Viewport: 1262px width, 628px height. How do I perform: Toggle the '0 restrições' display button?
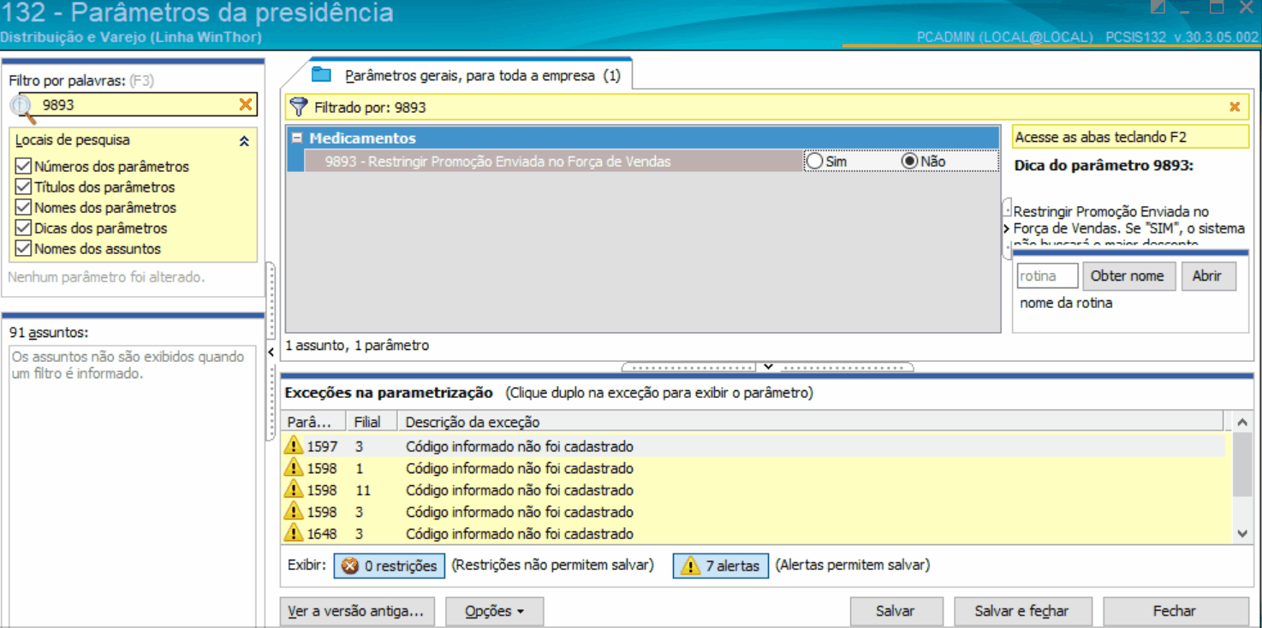point(390,566)
